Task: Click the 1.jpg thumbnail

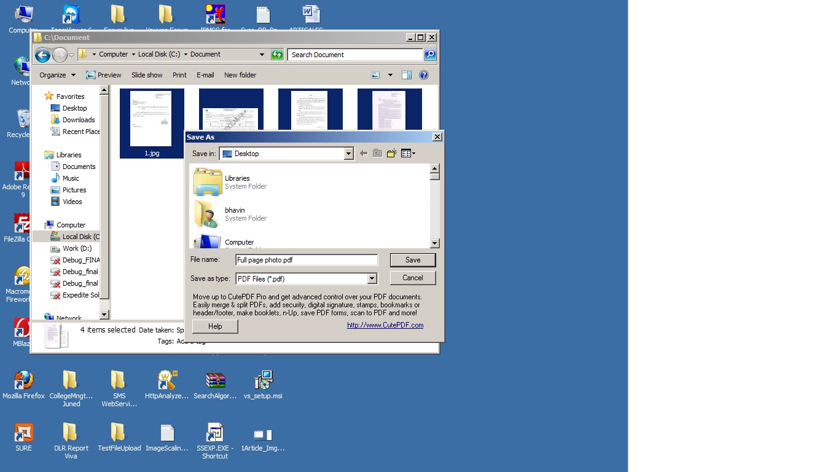Action: click(x=152, y=123)
